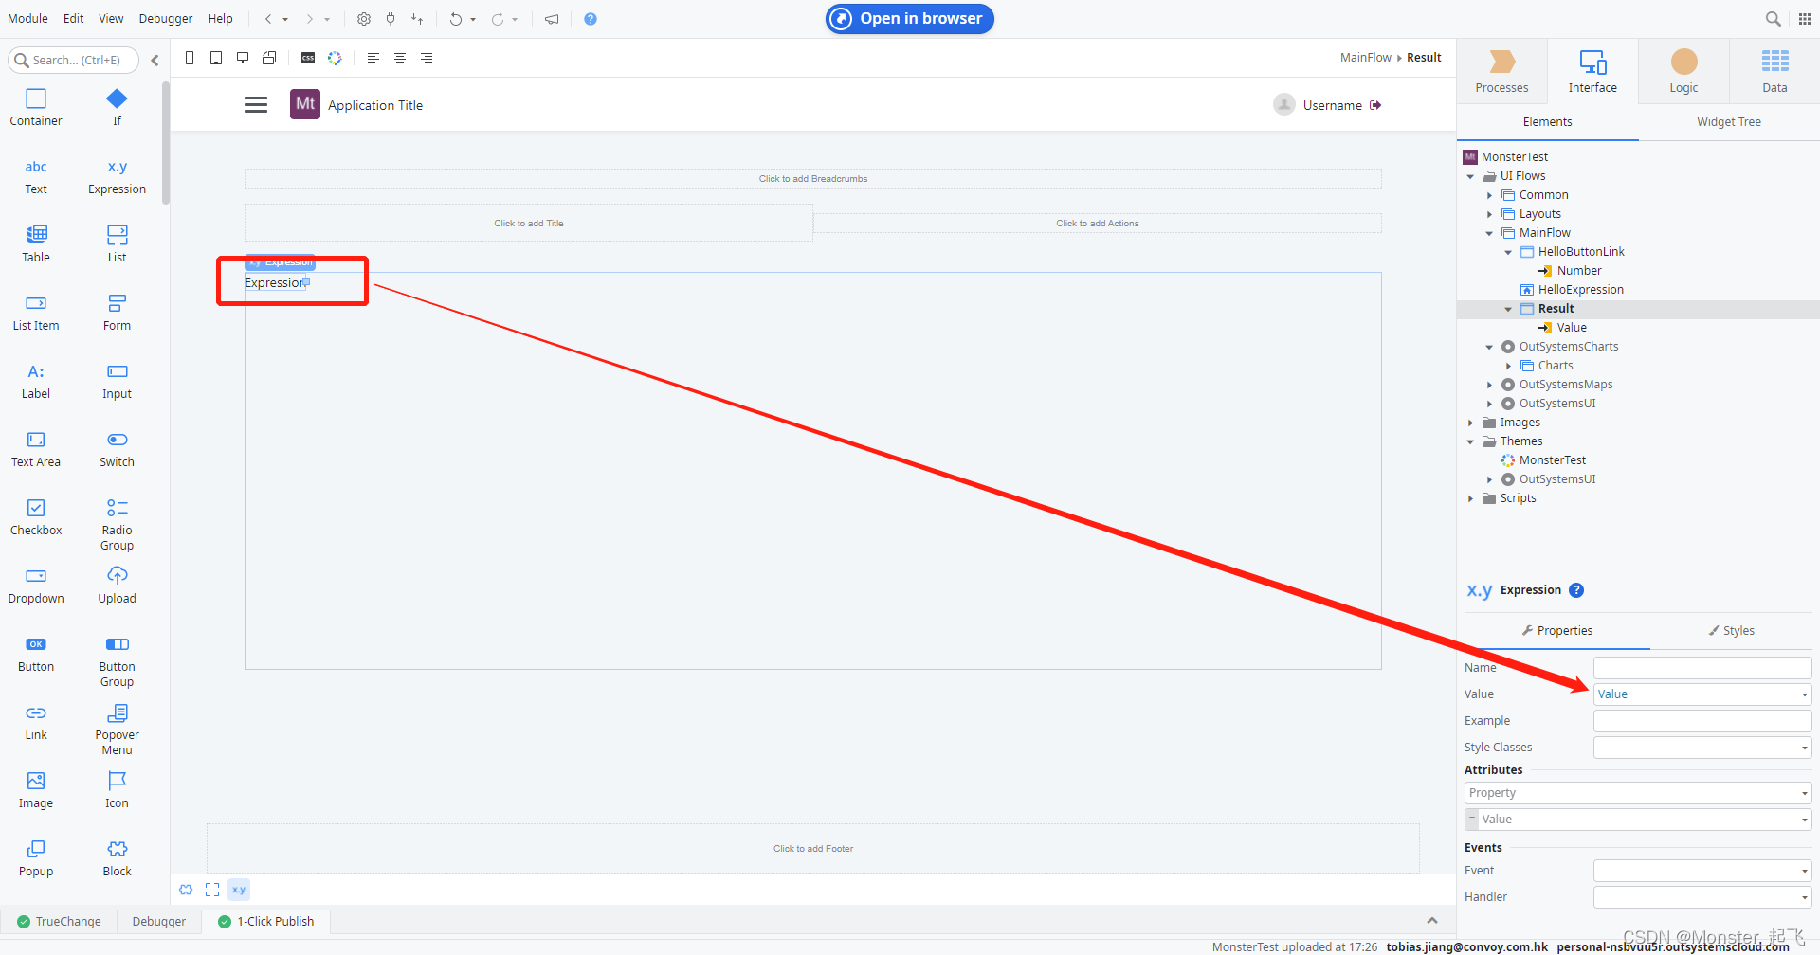Center align the content
The image size is (1820, 955).
[400, 58]
